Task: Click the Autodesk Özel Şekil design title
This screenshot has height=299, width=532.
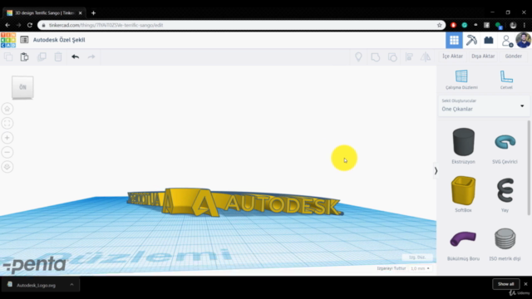Action: point(59,40)
